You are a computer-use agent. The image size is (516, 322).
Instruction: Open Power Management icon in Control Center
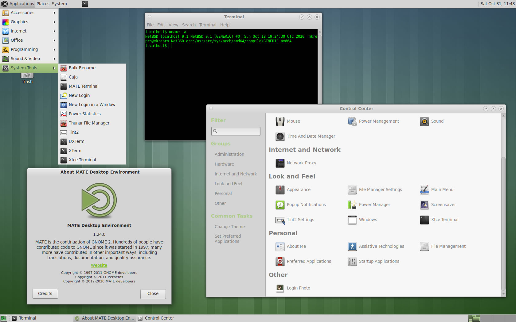pyautogui.click(x=352, y=121)
